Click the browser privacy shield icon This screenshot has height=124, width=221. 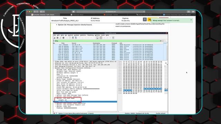(74, 12)
